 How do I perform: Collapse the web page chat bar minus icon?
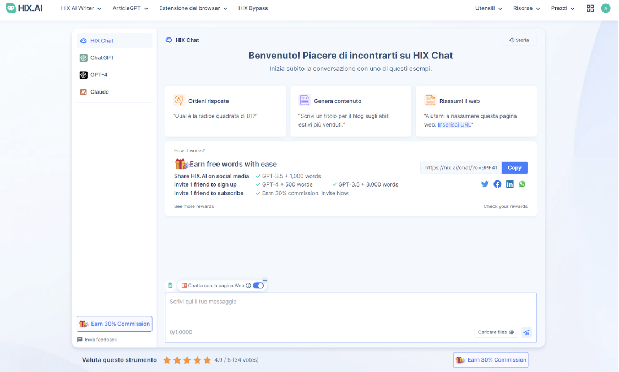pyautogui.click(x=265, y=280)
